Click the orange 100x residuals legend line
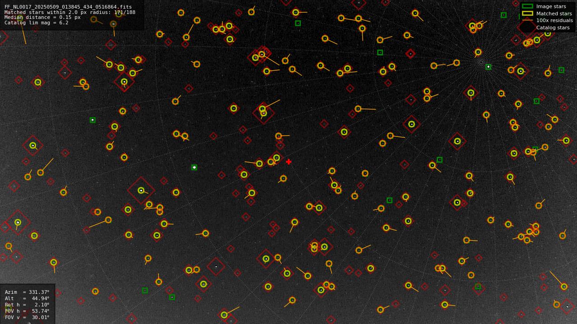577x324 pixels. (x=527, y=20)
